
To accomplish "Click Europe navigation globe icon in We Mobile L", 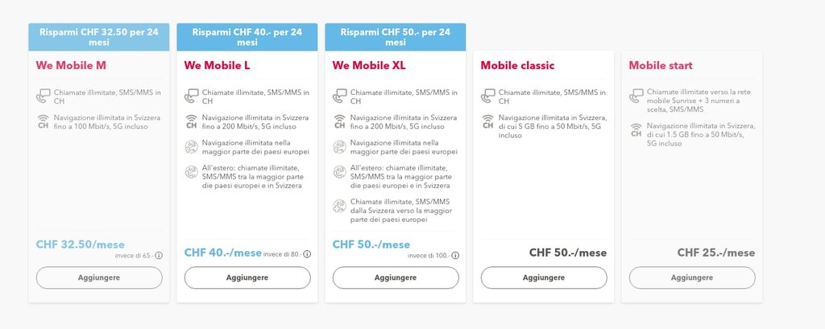I will point(191,146).
